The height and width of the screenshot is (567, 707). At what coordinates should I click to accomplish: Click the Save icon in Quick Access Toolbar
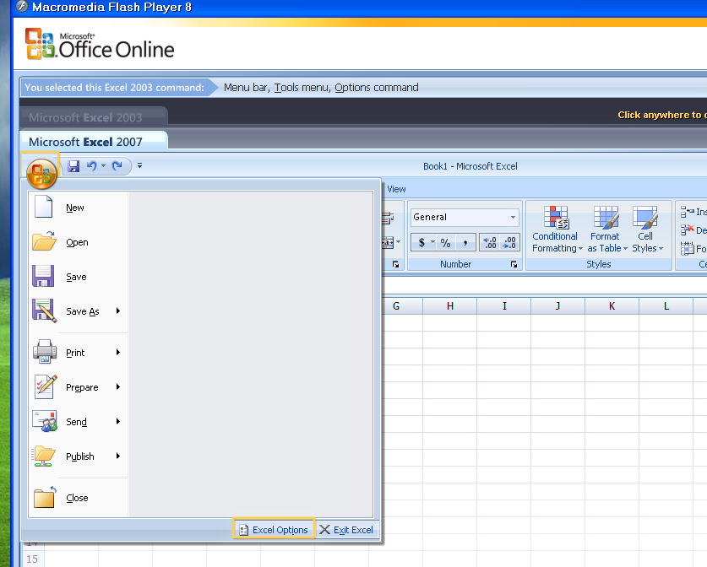coord(73,166)
